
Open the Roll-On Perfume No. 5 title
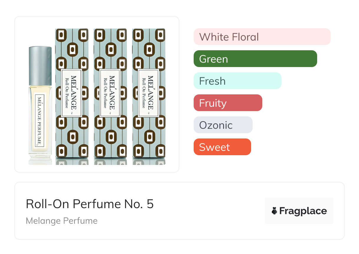[90, 204]
